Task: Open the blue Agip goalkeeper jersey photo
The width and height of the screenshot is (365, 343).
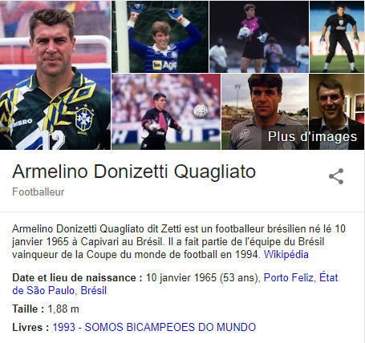Action: tap(160, 37)
